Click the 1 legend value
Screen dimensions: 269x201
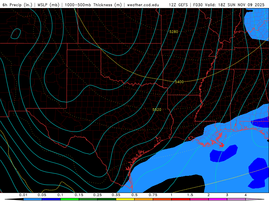click(x=171, y=195)
